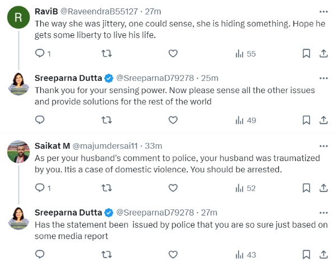Open Saikat M's profile name link
This screenshot has height=266, width=336.
[51, 145]
